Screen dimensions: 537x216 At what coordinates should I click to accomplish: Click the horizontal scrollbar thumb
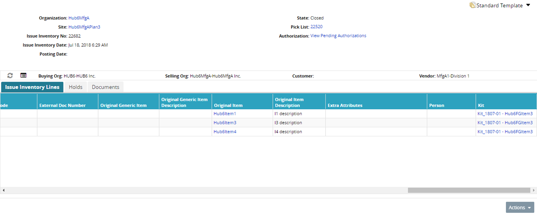coord(469,191)
